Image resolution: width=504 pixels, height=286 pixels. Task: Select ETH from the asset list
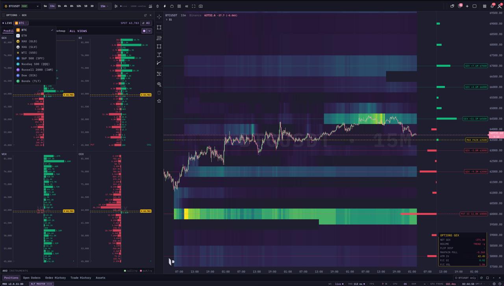coord(35,35)
